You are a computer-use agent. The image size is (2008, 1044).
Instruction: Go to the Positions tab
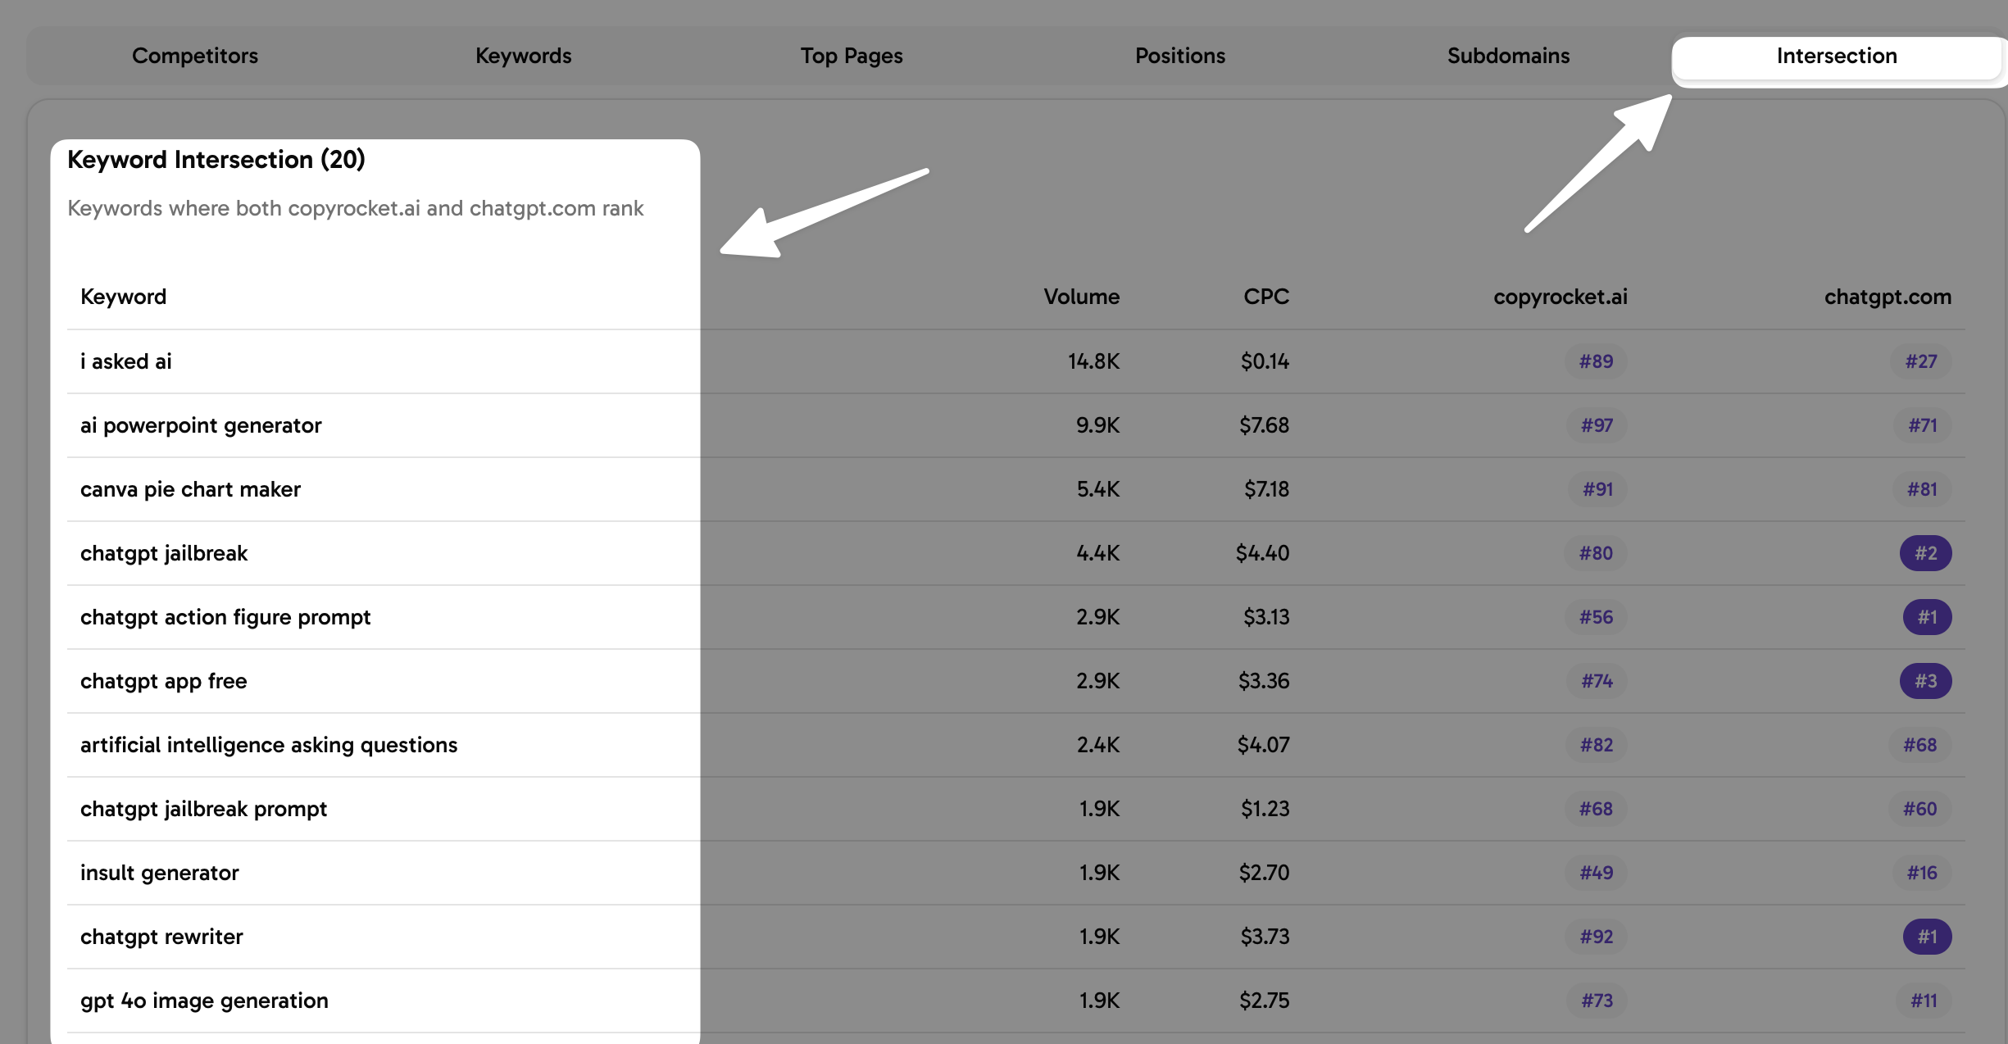[x=1179, y=56]
